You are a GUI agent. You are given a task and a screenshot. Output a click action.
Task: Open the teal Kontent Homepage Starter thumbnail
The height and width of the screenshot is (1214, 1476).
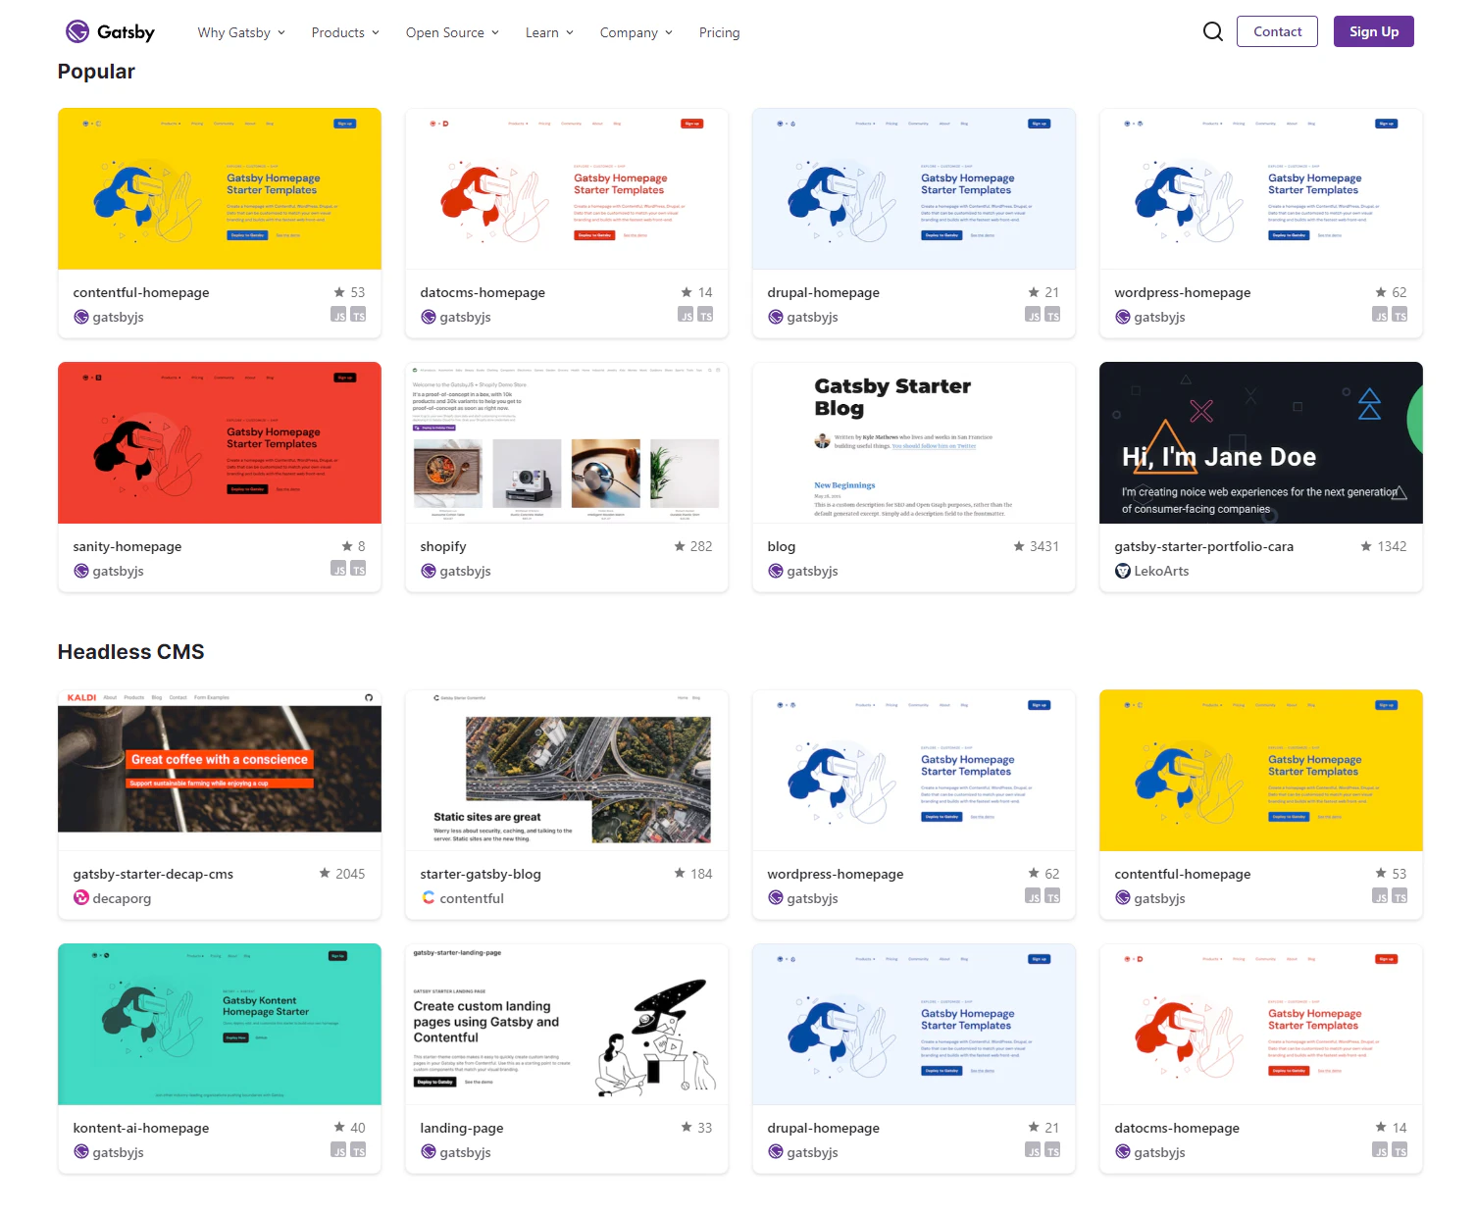pos(220,1024)
